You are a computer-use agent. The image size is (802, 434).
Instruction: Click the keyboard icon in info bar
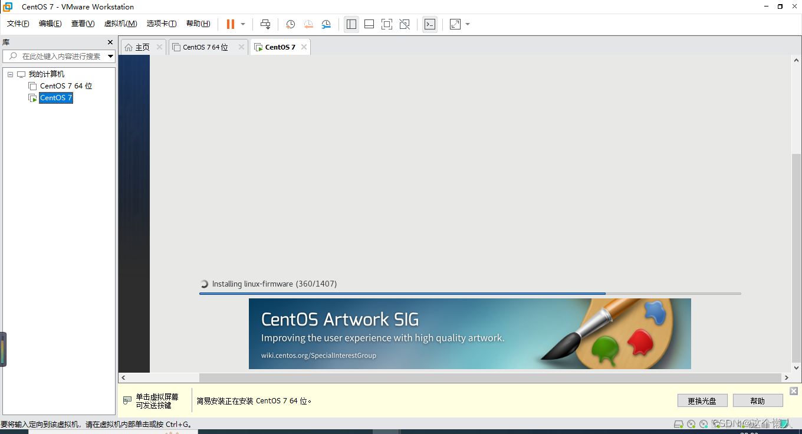click(127, 400)
